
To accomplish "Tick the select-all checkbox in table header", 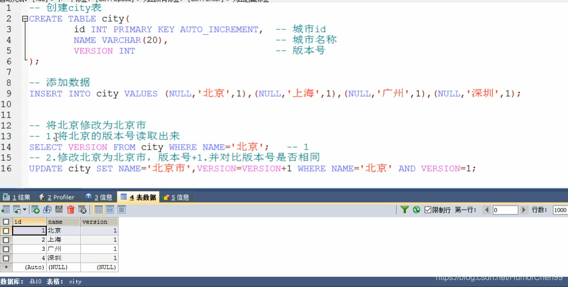I will 6,221.
